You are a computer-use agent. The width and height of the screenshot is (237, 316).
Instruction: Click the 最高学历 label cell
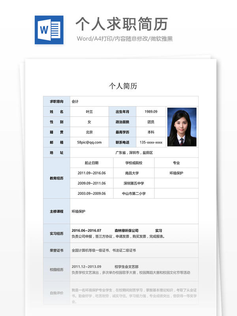point(122,132)
